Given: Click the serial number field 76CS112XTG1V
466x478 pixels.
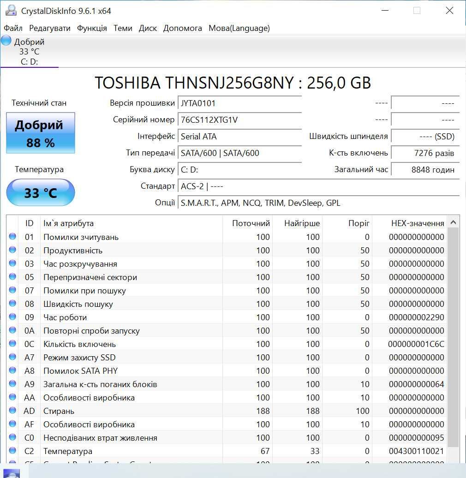Looking at the screenshot, I should coord(240,119).
